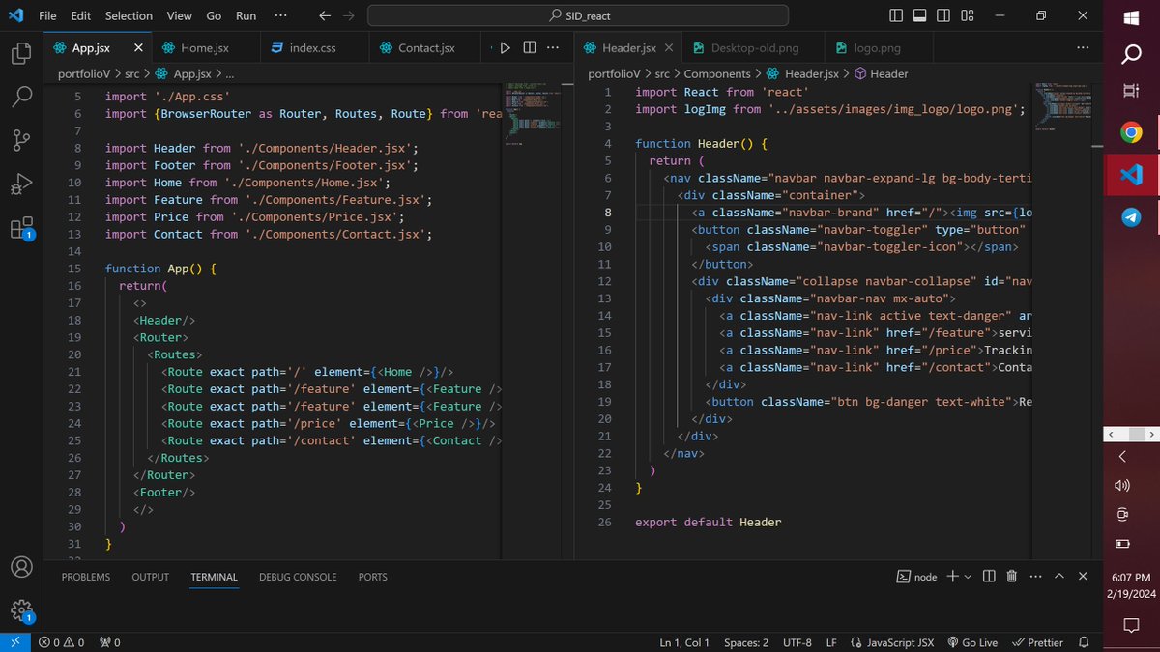Switch to the logo.png tab
1160x652 pixels.
877,47
